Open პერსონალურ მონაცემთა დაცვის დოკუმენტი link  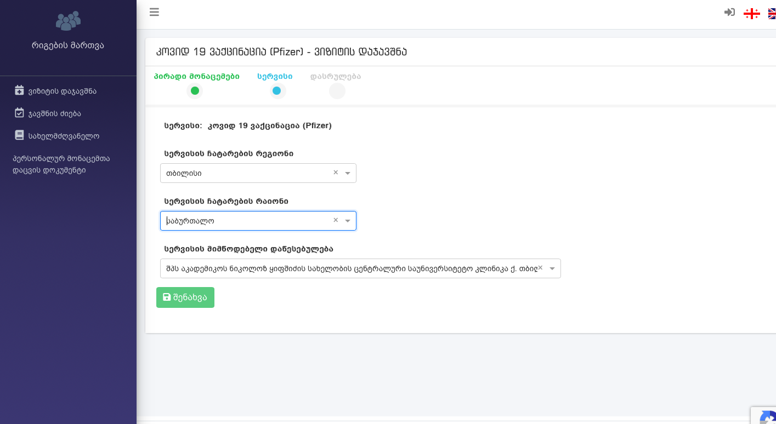(x=61, y=164)
